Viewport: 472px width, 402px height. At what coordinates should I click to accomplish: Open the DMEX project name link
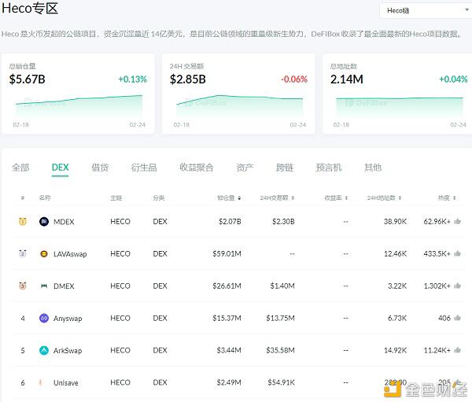click(64, 286)
